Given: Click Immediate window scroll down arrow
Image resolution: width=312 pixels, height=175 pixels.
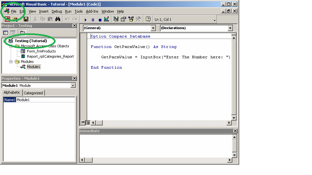Looking at the screenshot, I should [235, 155].
